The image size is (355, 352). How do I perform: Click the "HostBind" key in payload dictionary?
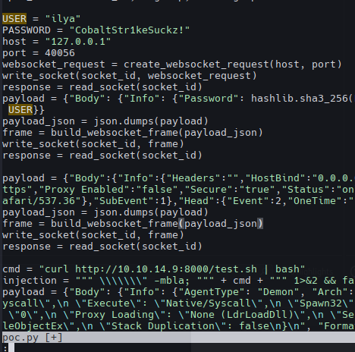point(278,178)
